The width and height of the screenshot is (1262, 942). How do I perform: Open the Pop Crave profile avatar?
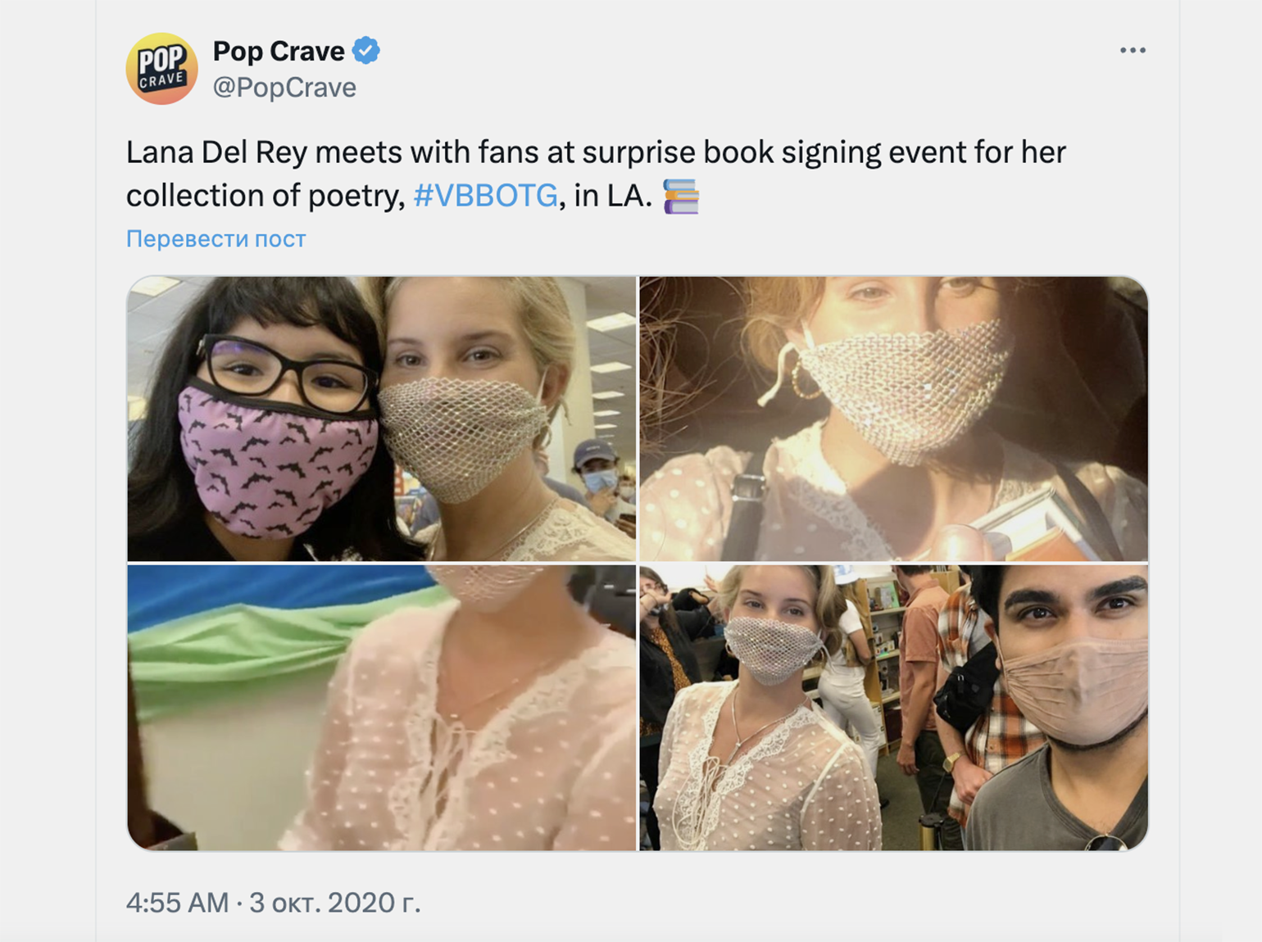[x=161, y=69]
